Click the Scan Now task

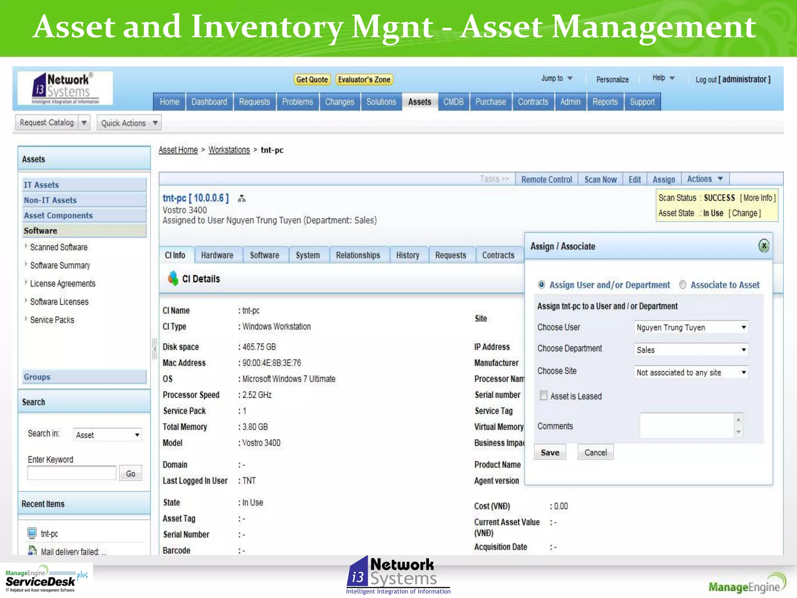(x=600, y=179)
